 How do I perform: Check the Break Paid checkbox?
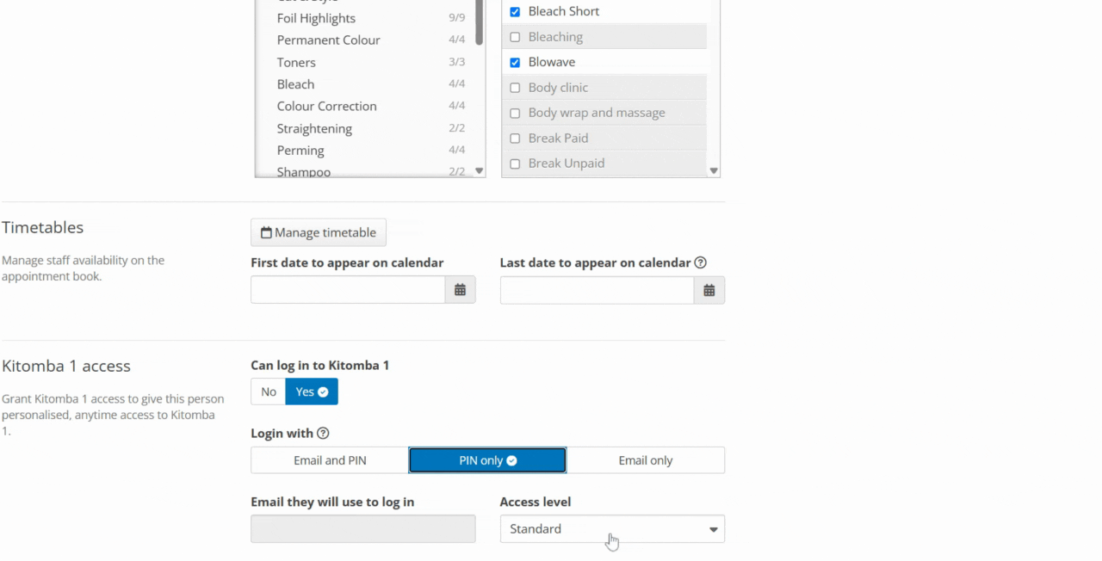click(x=515, y=138)
